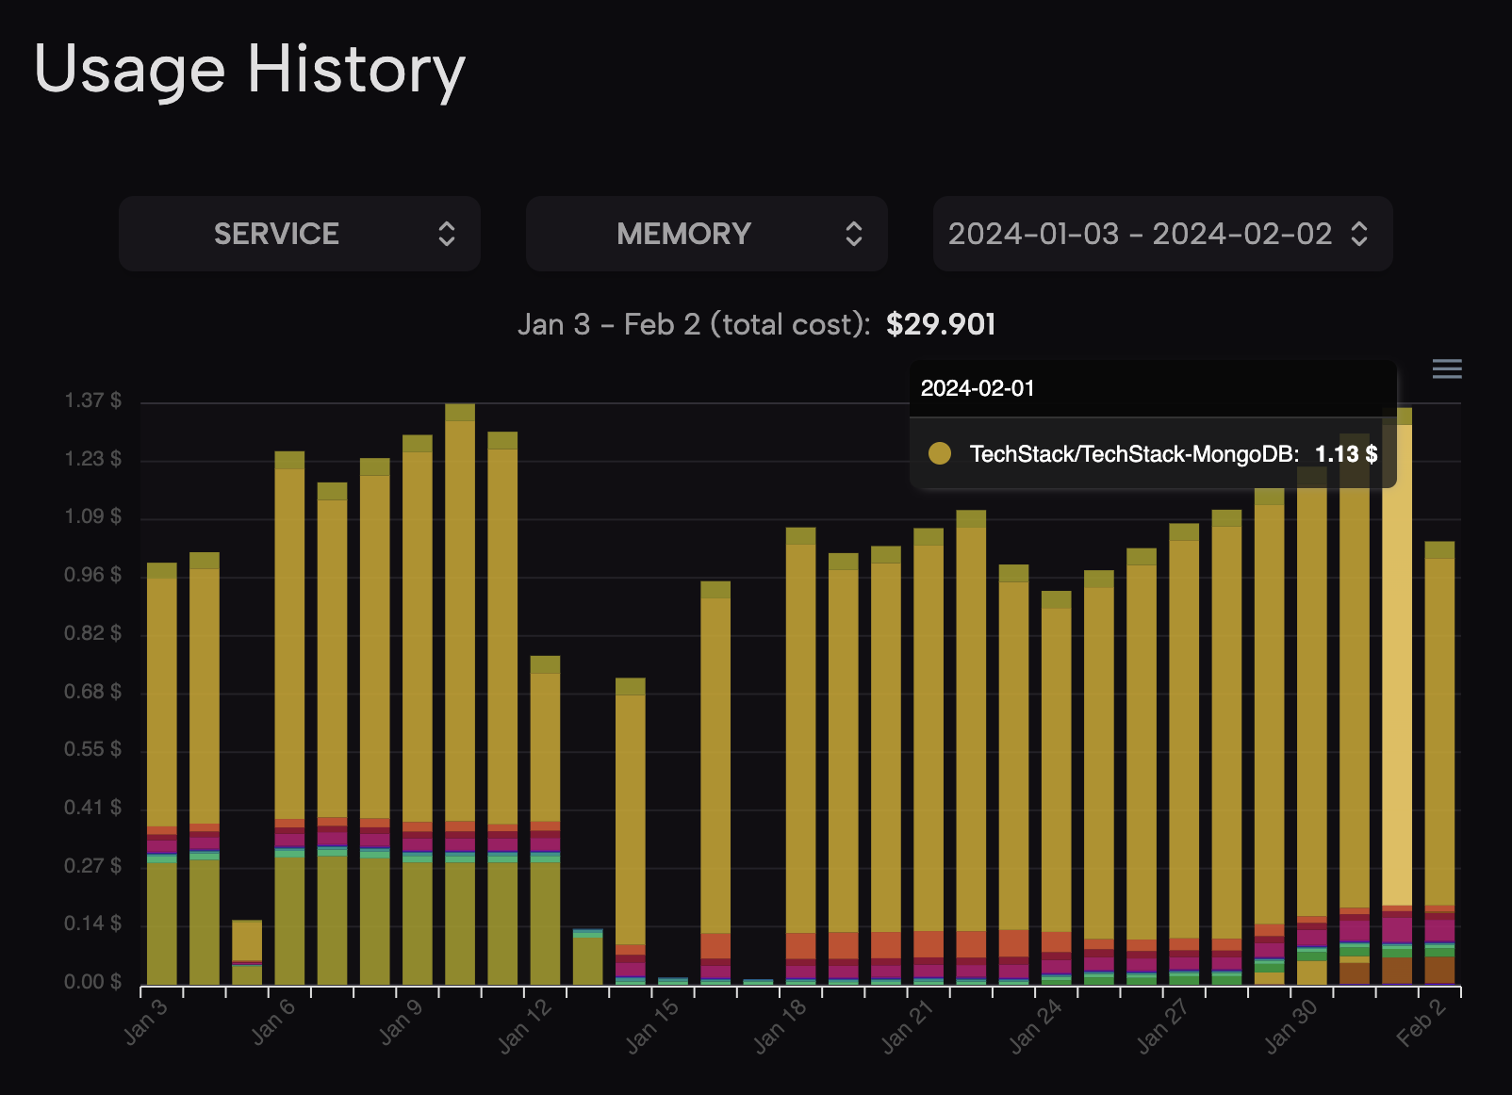Click the Jan 30 axis label
This screenshot has width=1512, height=1095.
(x=1290, y=1025)
